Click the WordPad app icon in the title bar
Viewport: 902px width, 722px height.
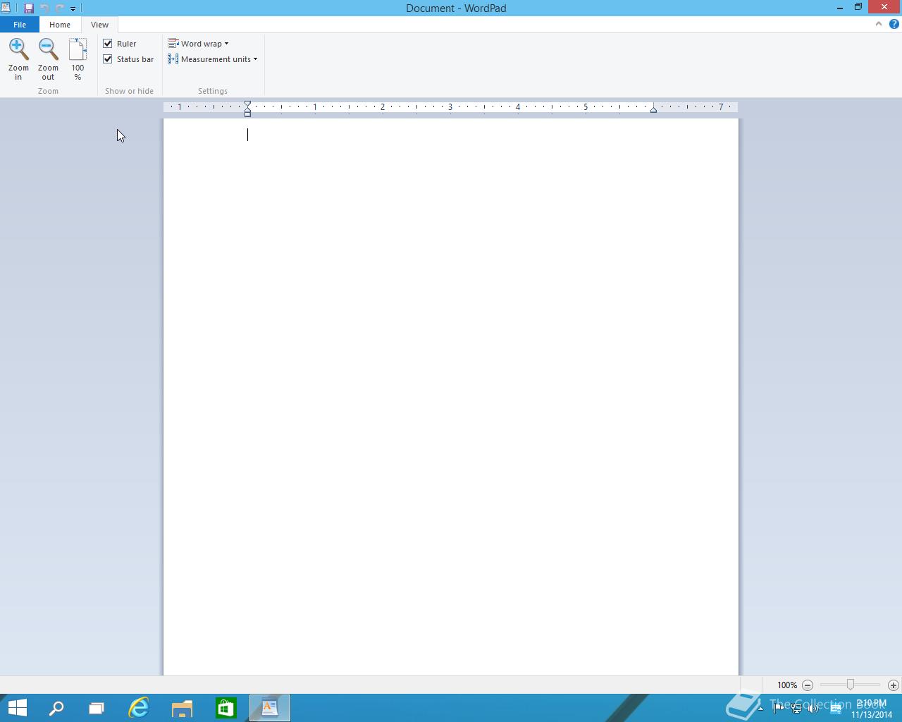pos(6,8)
